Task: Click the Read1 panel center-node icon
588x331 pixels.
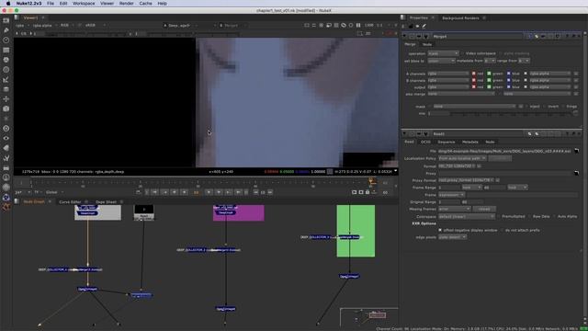Action: (412, 133)
